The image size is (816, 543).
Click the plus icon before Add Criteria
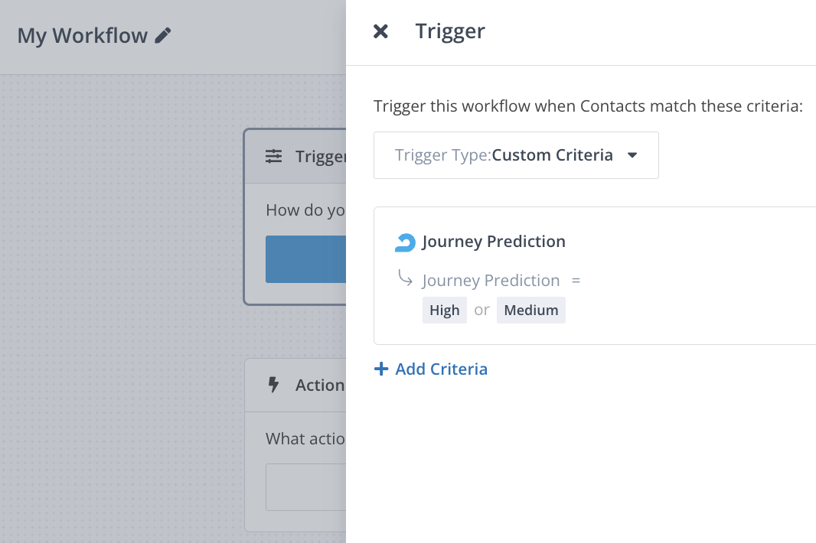381,369
